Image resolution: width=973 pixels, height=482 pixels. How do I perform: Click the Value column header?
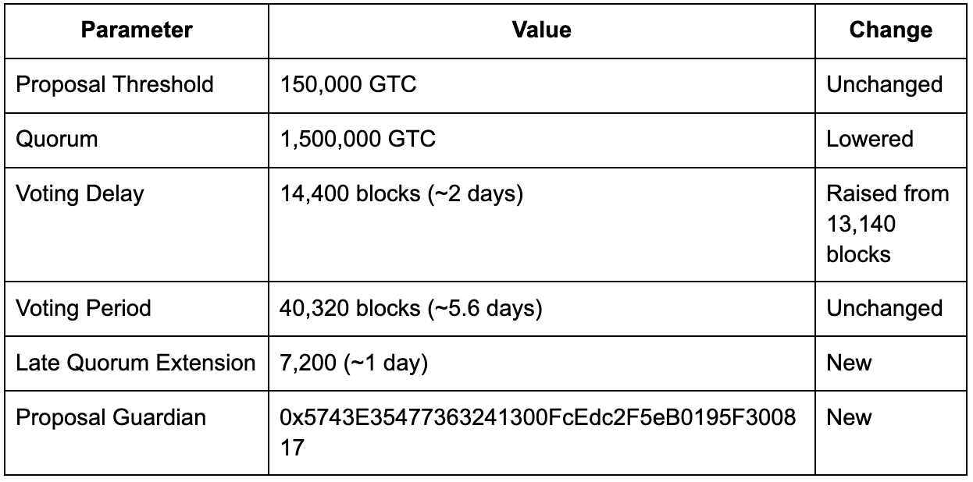[541, 30]
